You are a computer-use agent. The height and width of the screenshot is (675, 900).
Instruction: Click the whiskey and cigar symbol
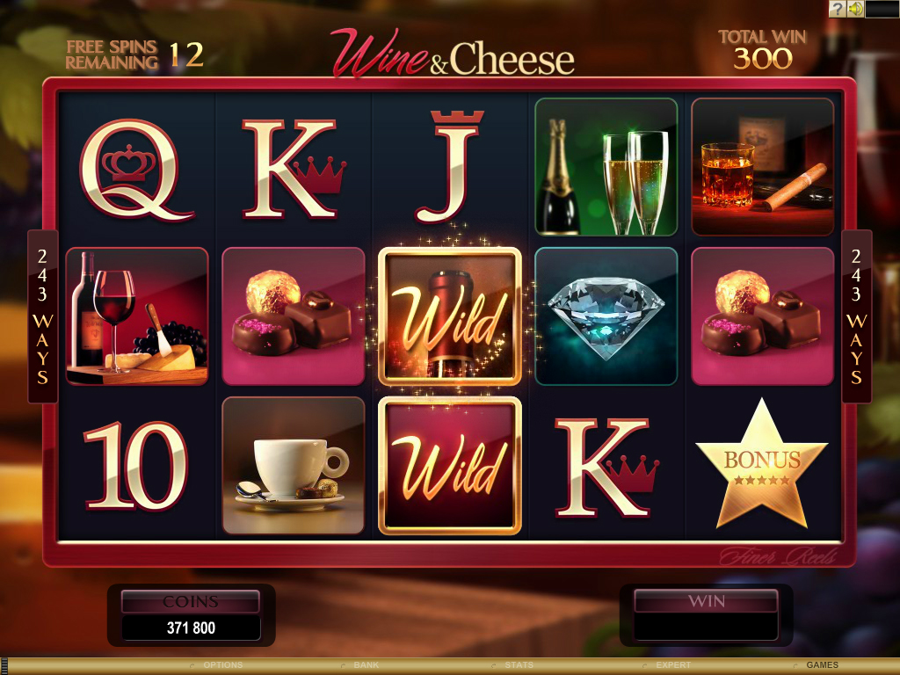click(762, 167)
